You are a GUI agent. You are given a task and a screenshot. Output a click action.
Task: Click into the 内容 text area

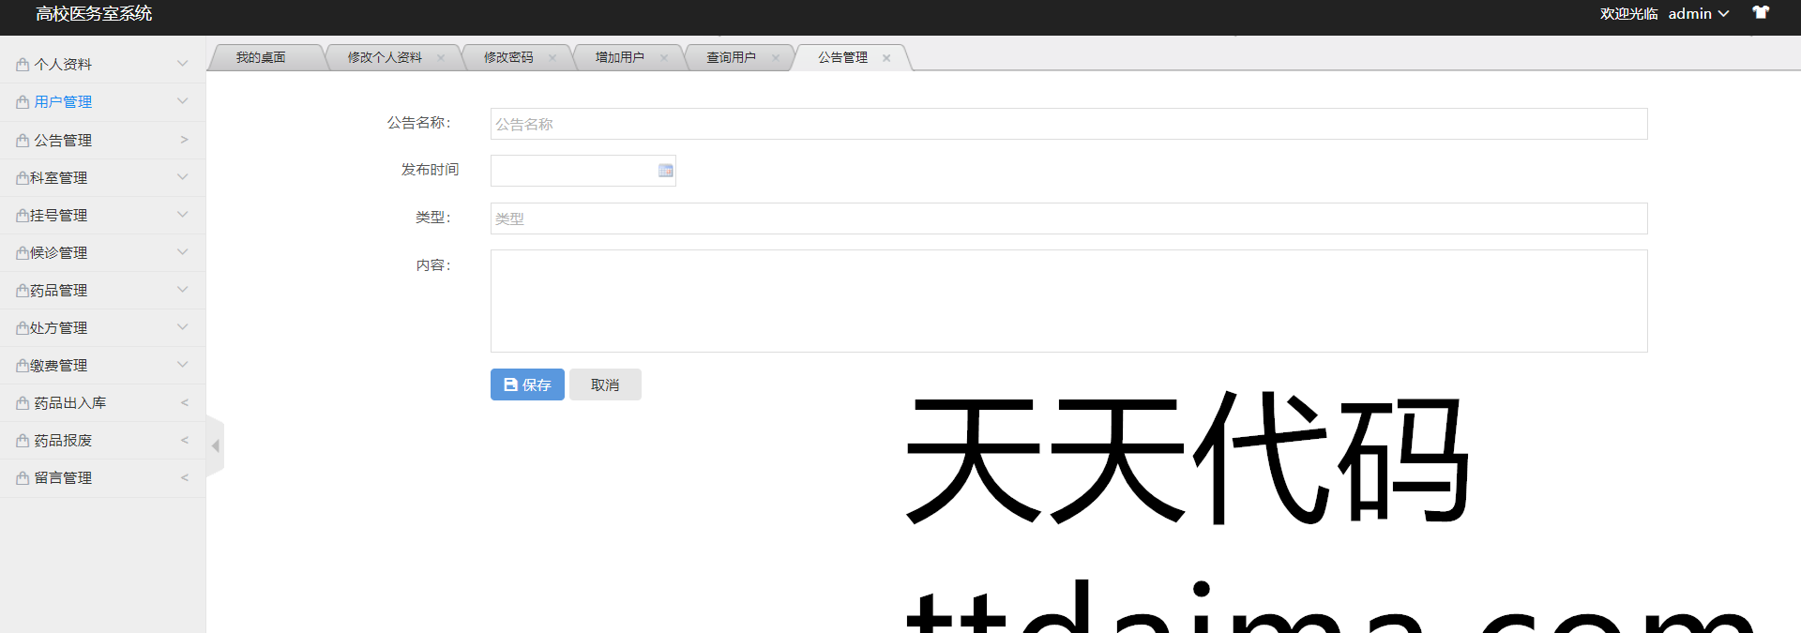(1068, 301)
